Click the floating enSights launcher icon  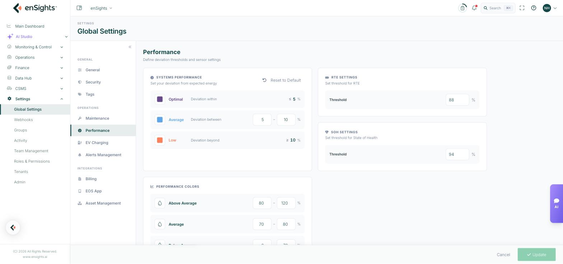(13, 227)
